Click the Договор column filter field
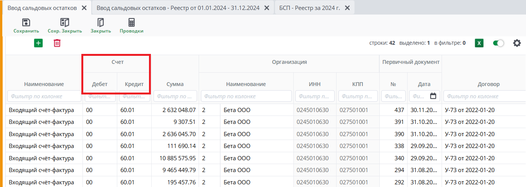Screen dimensions: 526x187 click(483, 96)
